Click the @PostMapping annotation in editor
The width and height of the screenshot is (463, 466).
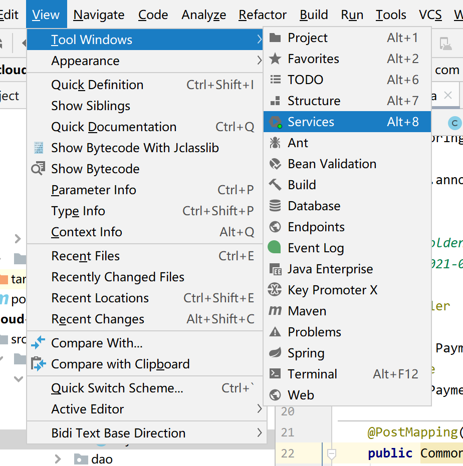point(412,432)
